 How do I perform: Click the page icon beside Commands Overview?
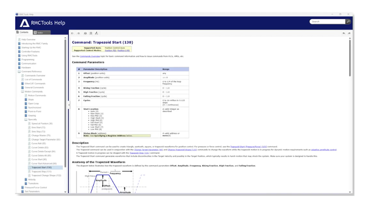[22, 76]
